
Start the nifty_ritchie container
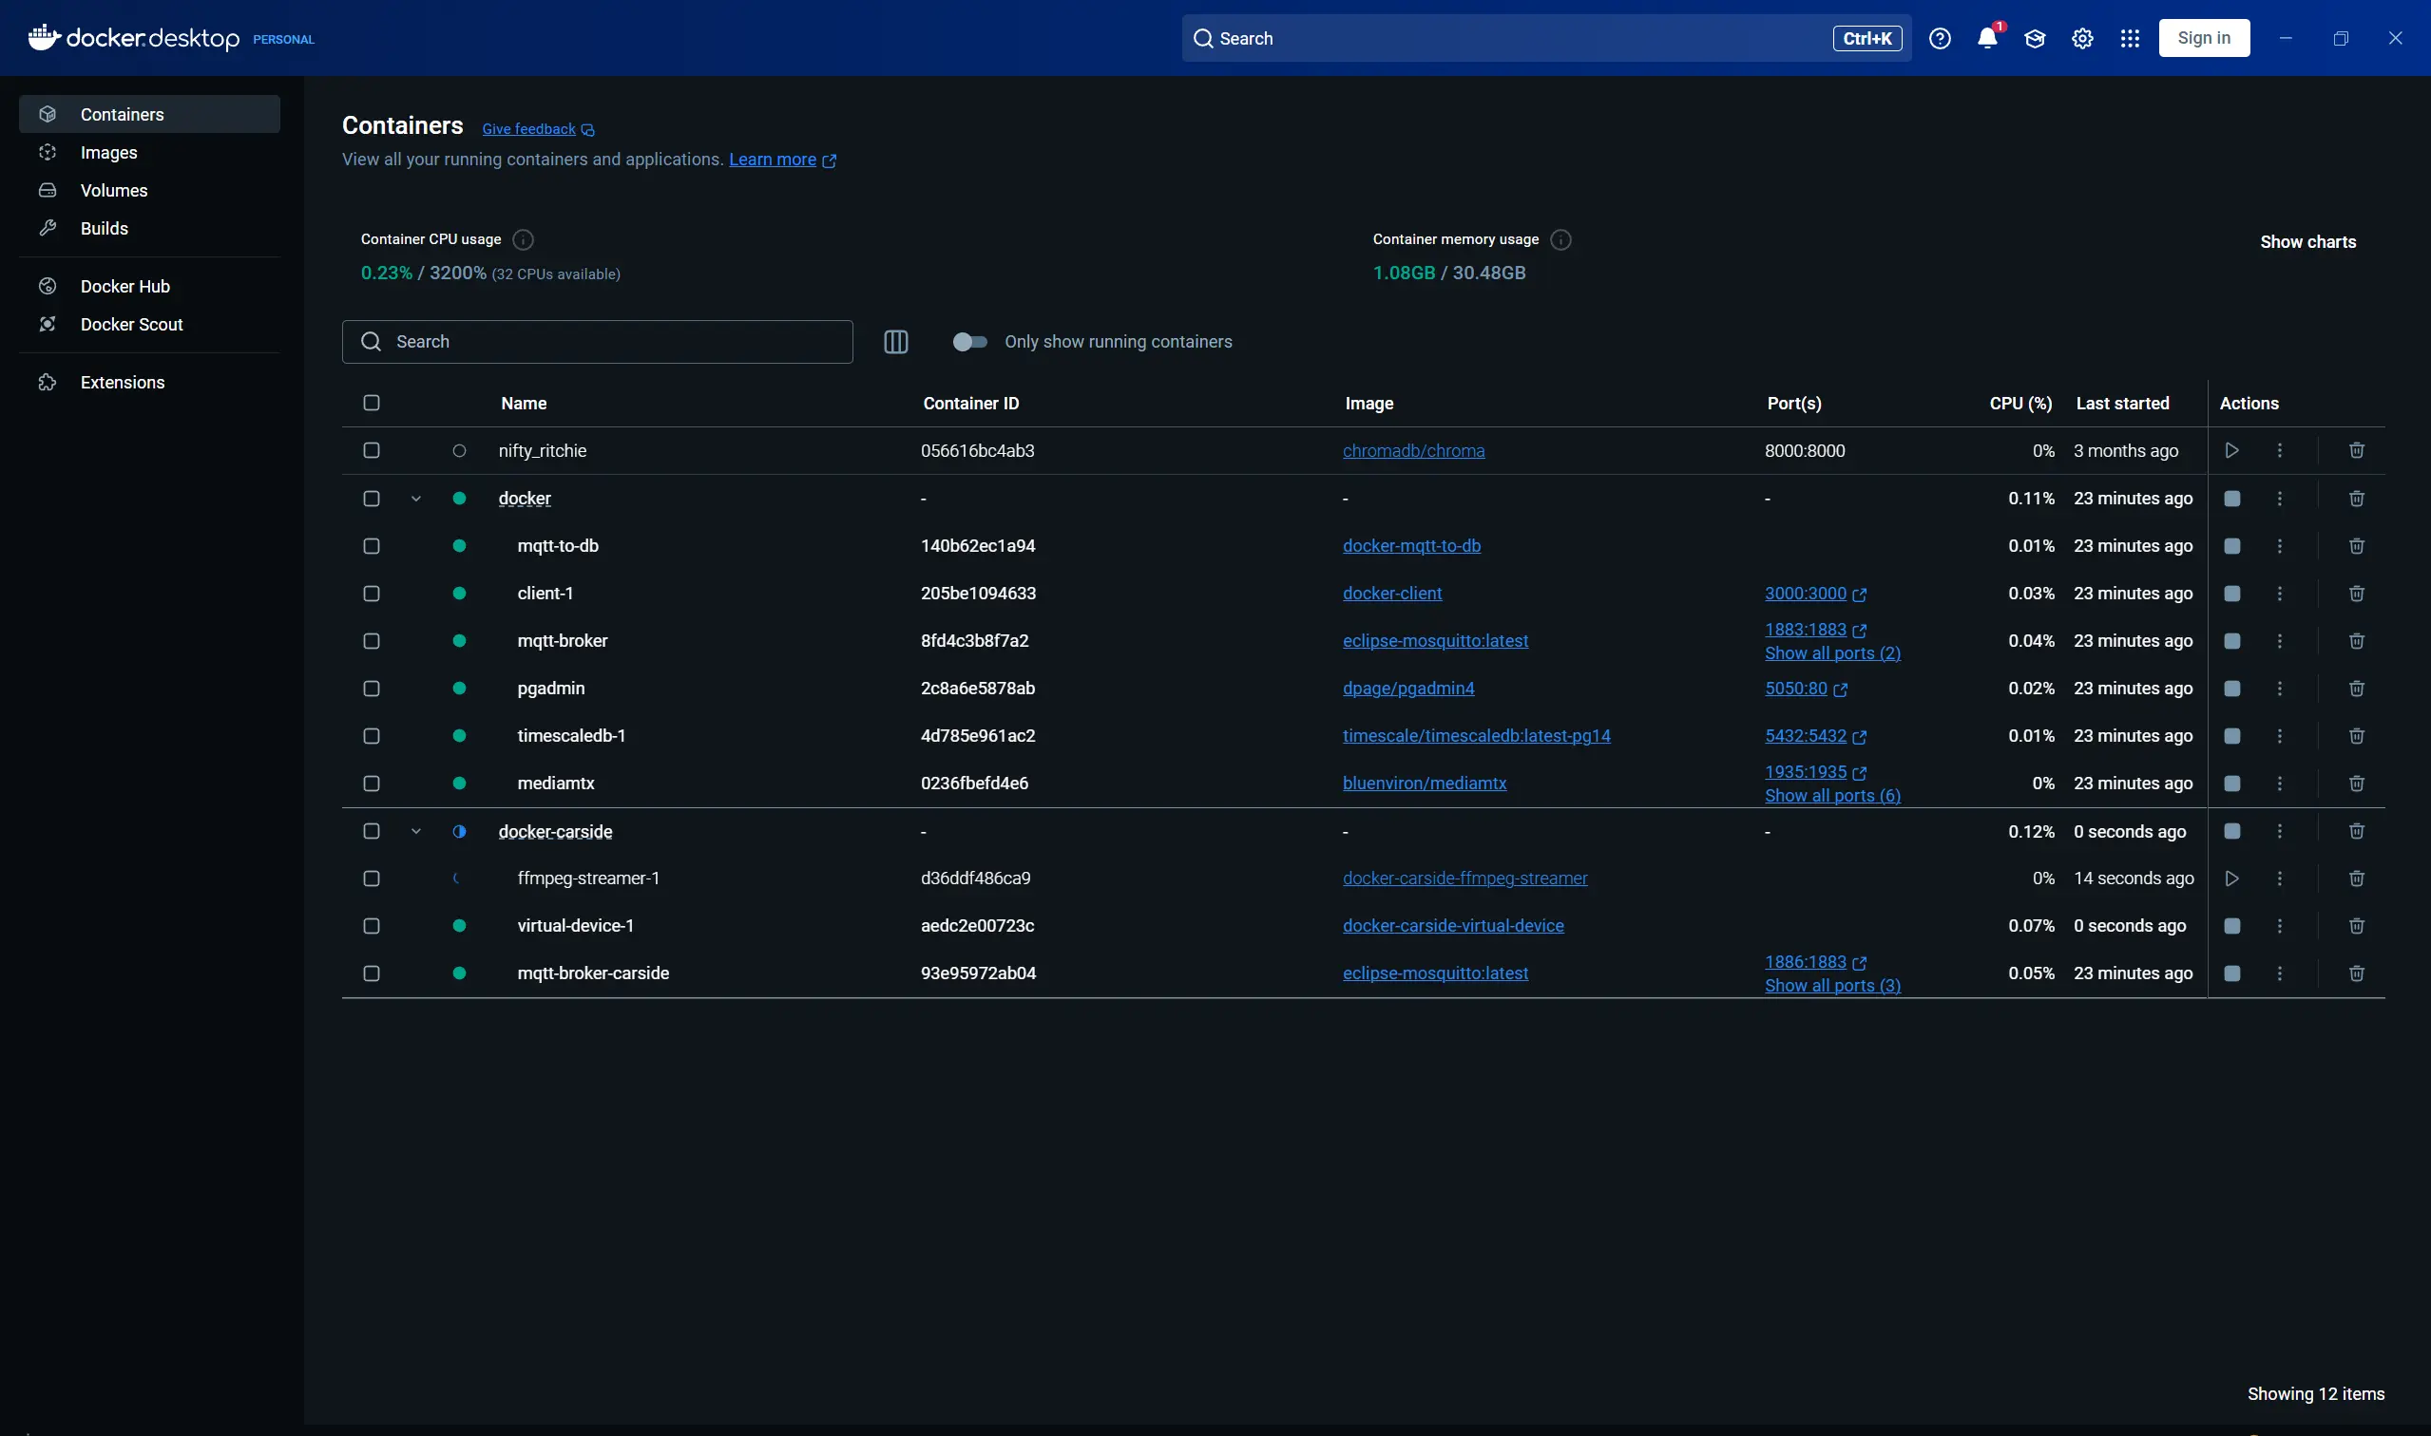[2231, 451]
